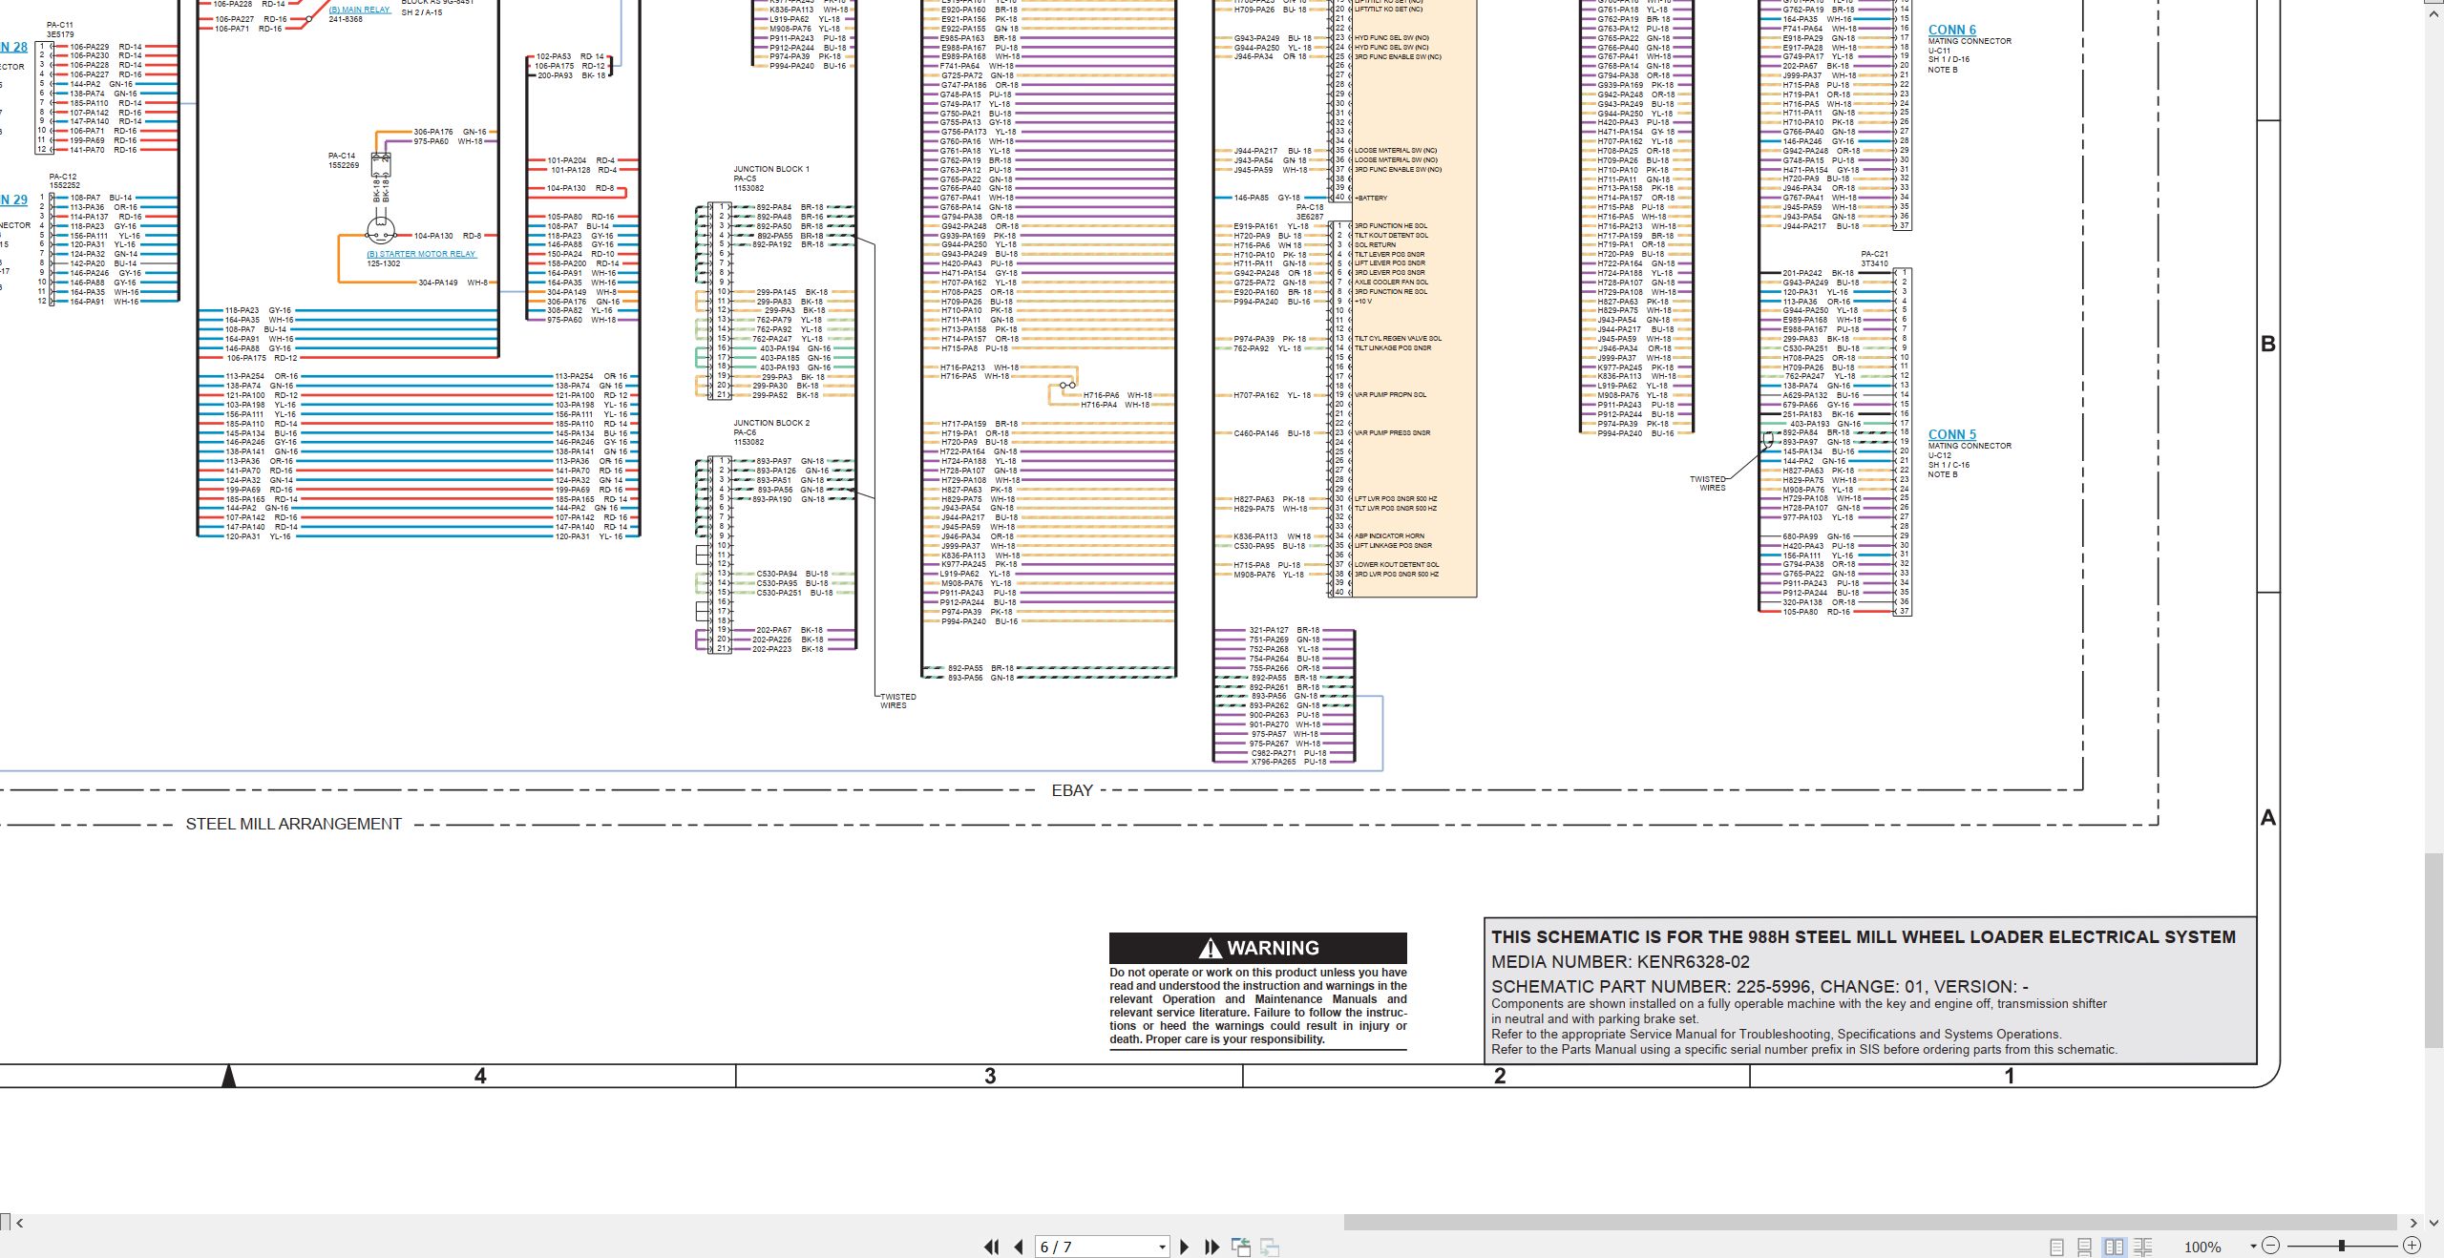
Task: Click grid row marker B
Action: [2268, 344]
